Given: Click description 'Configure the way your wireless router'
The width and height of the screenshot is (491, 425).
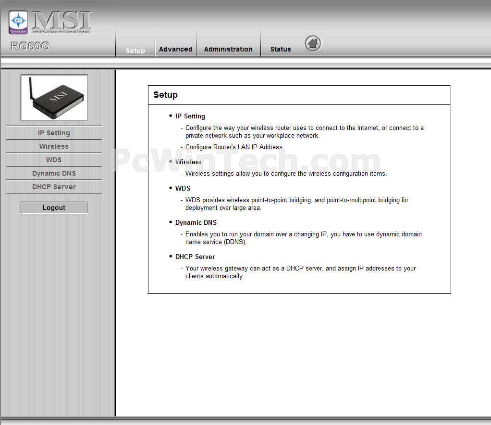Looking at the screenshot, I should point(305,131).
